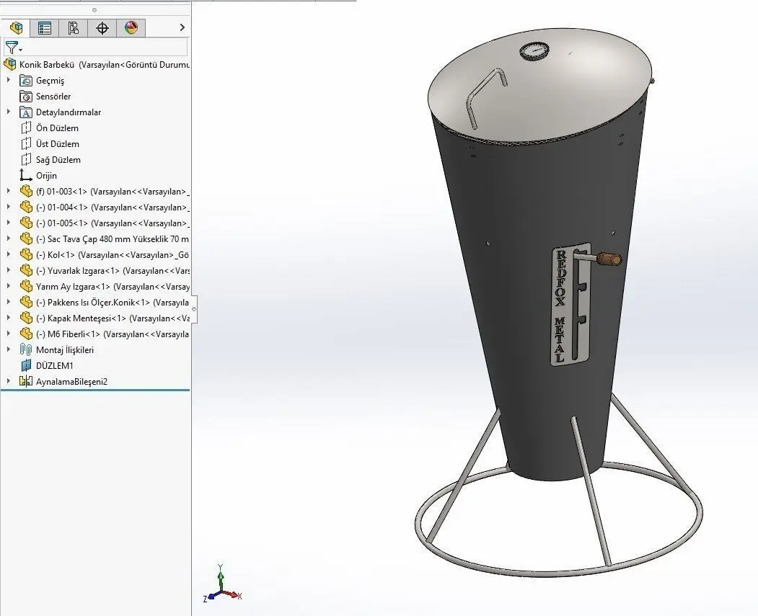Expand the Geçmiş folder
The image size is (758, 616).
click(8, 80)
